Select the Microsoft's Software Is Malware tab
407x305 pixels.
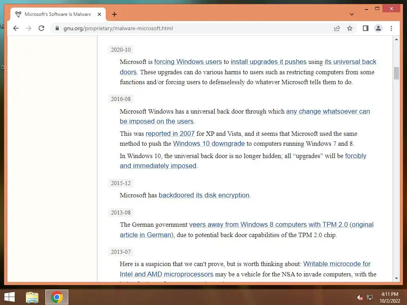58,14
